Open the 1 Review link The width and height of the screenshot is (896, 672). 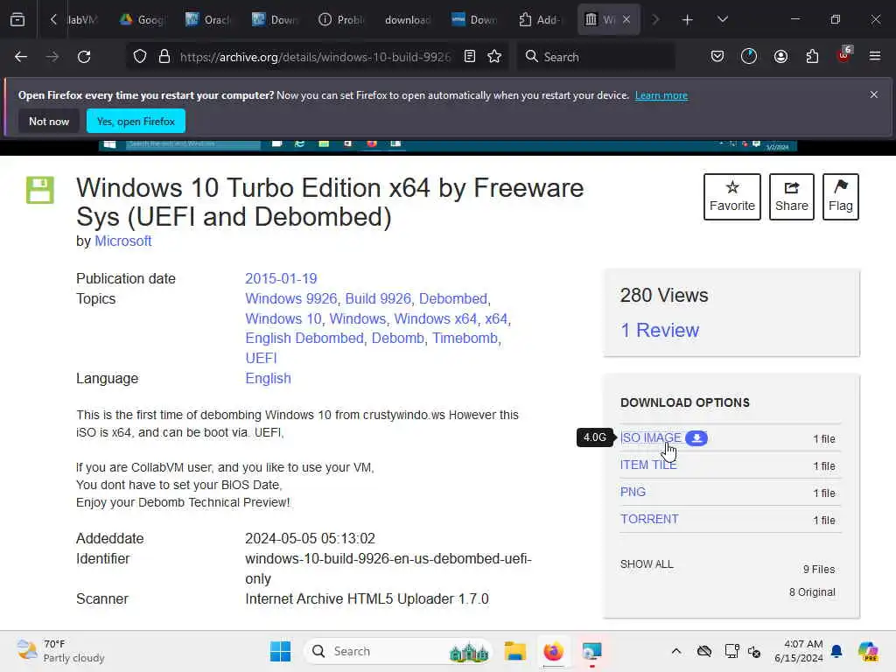660,330
